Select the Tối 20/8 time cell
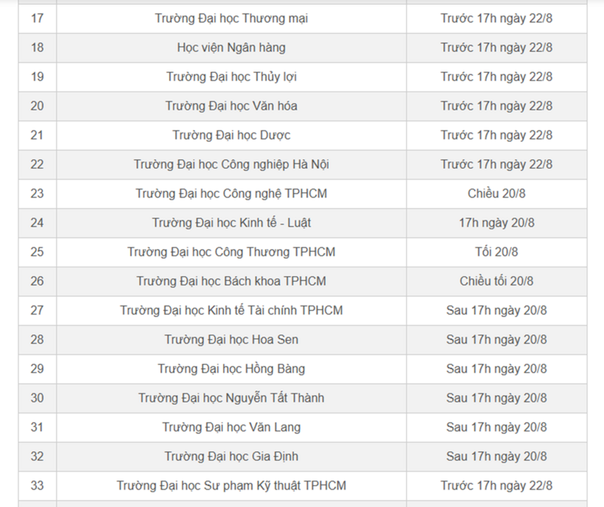Viewport: 604px width, 507px height. (x=496, y=252)
